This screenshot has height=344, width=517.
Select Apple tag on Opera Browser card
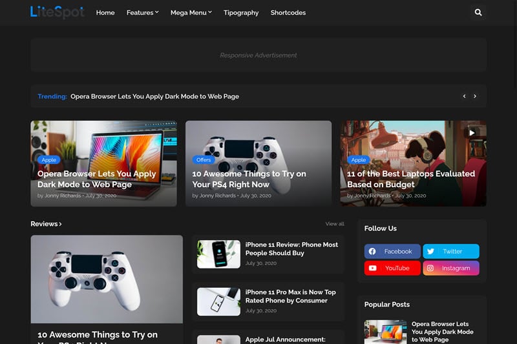pyautogui.click(x=49, y=159)
